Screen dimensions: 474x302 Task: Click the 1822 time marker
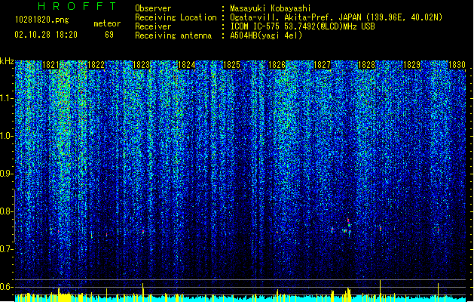pos(96,65)
